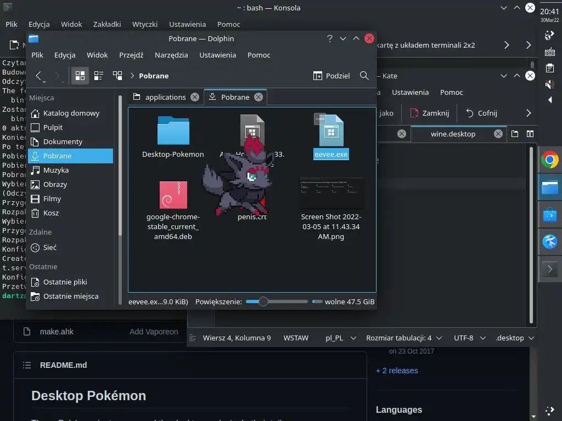Image resolution: width=562 pixels, height=421 pixels.
Task: Open Dolphin file manager from side panel
Action: (550, 187)
